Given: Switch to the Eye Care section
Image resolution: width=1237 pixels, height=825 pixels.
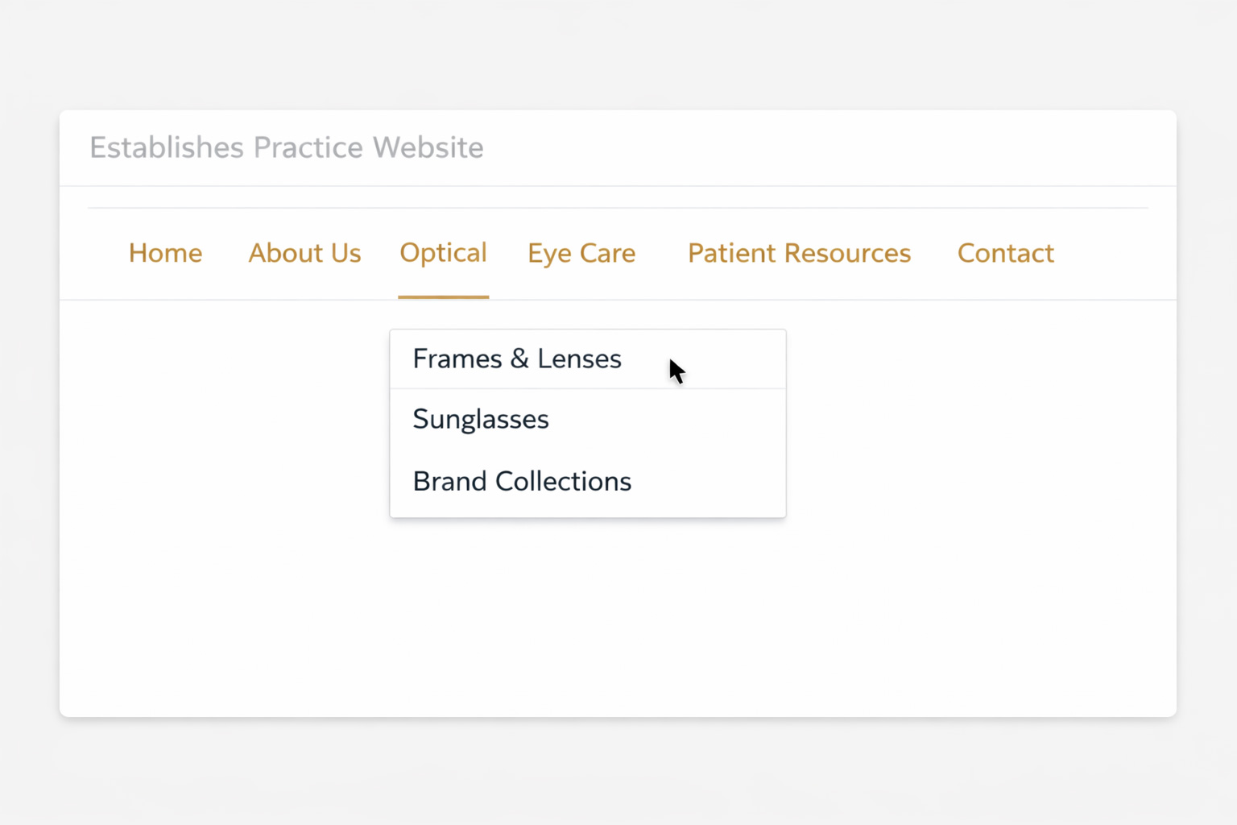Looking at the screenshot, I should (581, 252).
